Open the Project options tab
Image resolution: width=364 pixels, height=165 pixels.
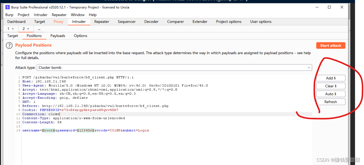[229, 22]
